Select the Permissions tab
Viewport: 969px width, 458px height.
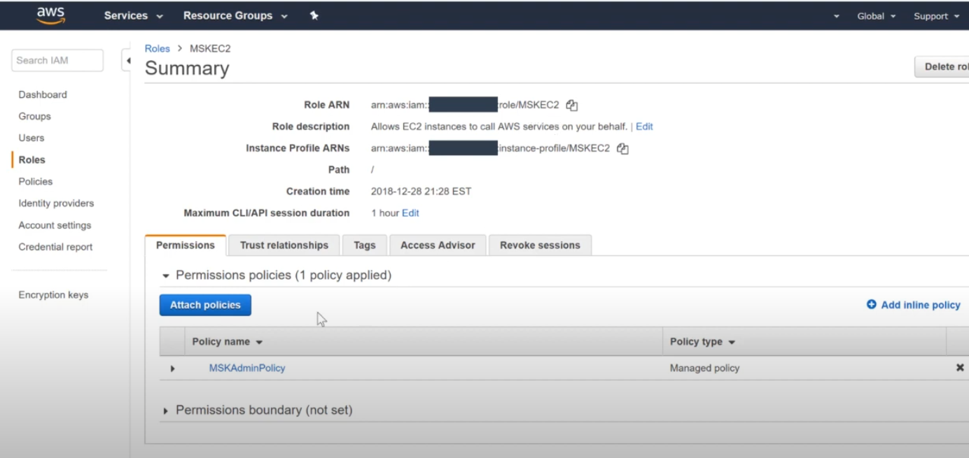click(186, 245)
